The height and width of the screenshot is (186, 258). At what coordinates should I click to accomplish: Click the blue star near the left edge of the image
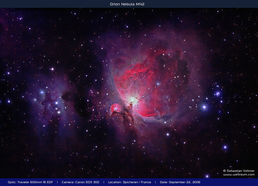coord(9,101)
